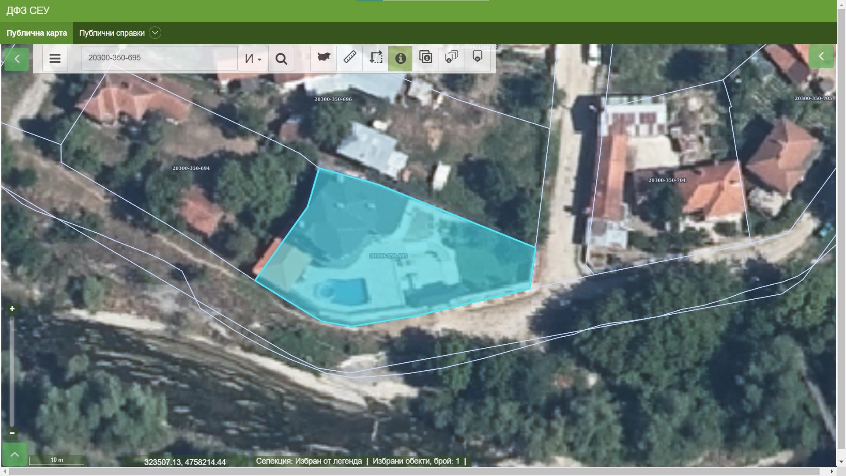Open Публични справки menu

click(x=112, y=33)
